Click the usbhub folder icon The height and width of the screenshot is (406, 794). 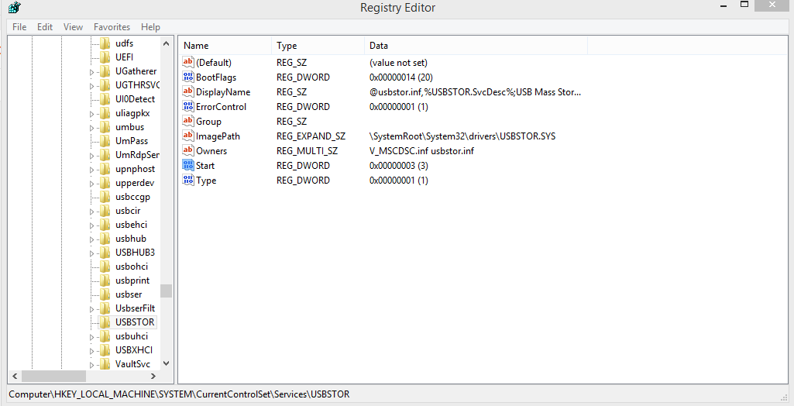[x=105, y=239]
